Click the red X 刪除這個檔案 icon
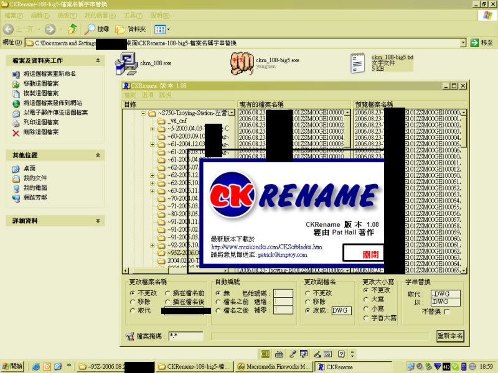The height and width of the screenshot is (373, 498). pyautogui.click(x=16, y=132)
